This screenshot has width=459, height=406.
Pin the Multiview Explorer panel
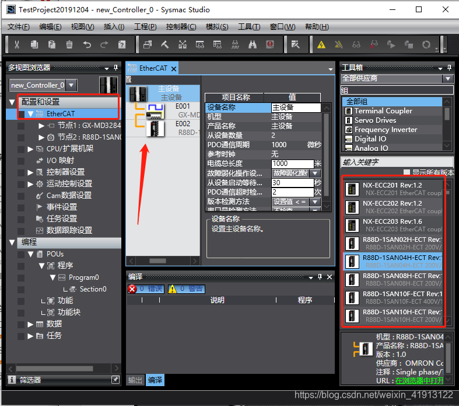coord(115,68)
